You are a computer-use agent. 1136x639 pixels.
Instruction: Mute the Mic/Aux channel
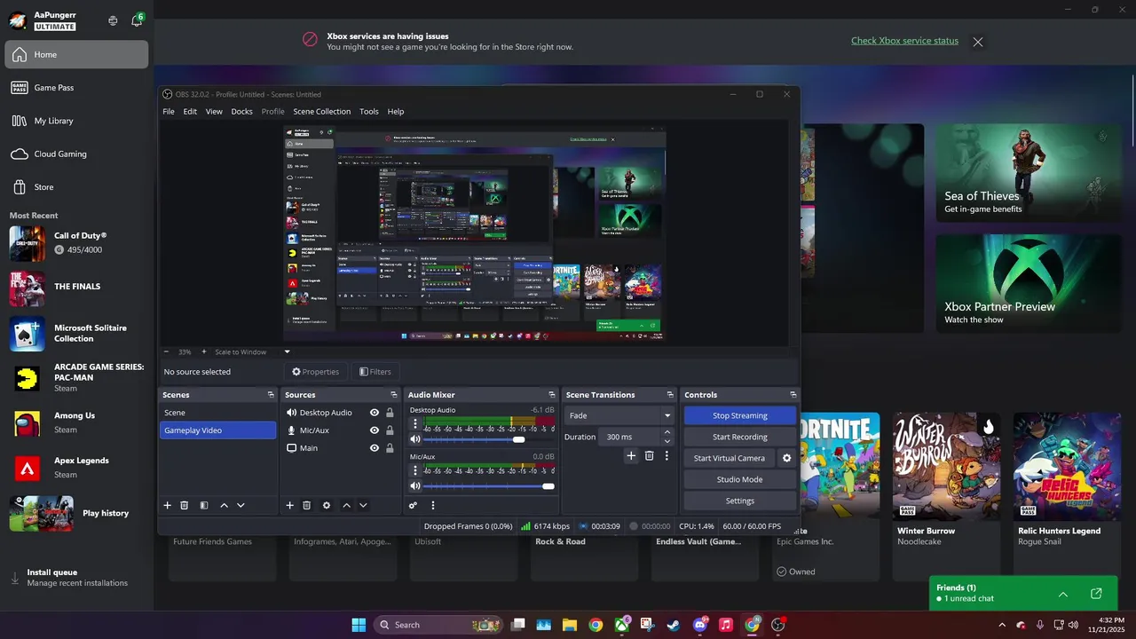coord(414,486)
